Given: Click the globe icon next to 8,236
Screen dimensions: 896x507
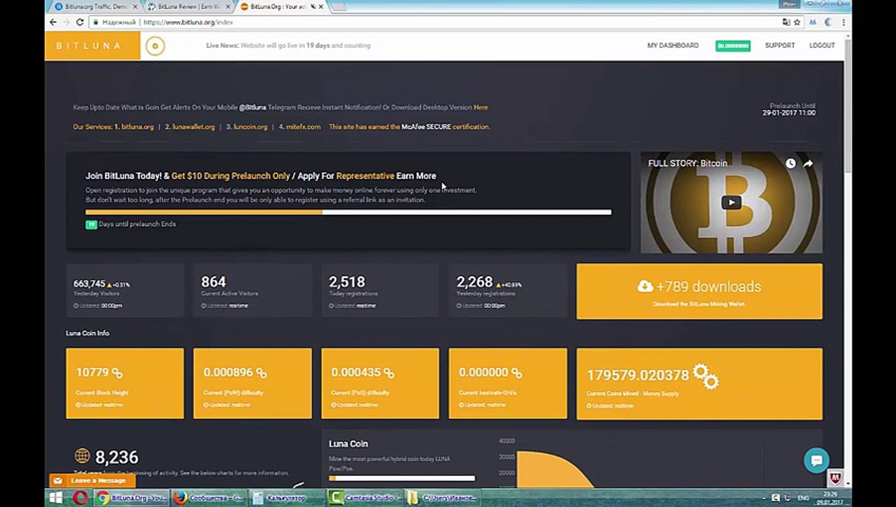Looking at the screenshot, I should click(82, 456).
